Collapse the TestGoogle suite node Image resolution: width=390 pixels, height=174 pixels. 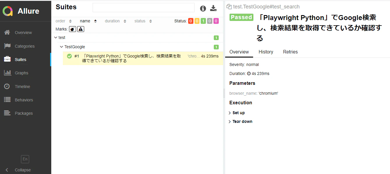coord(61,47)
